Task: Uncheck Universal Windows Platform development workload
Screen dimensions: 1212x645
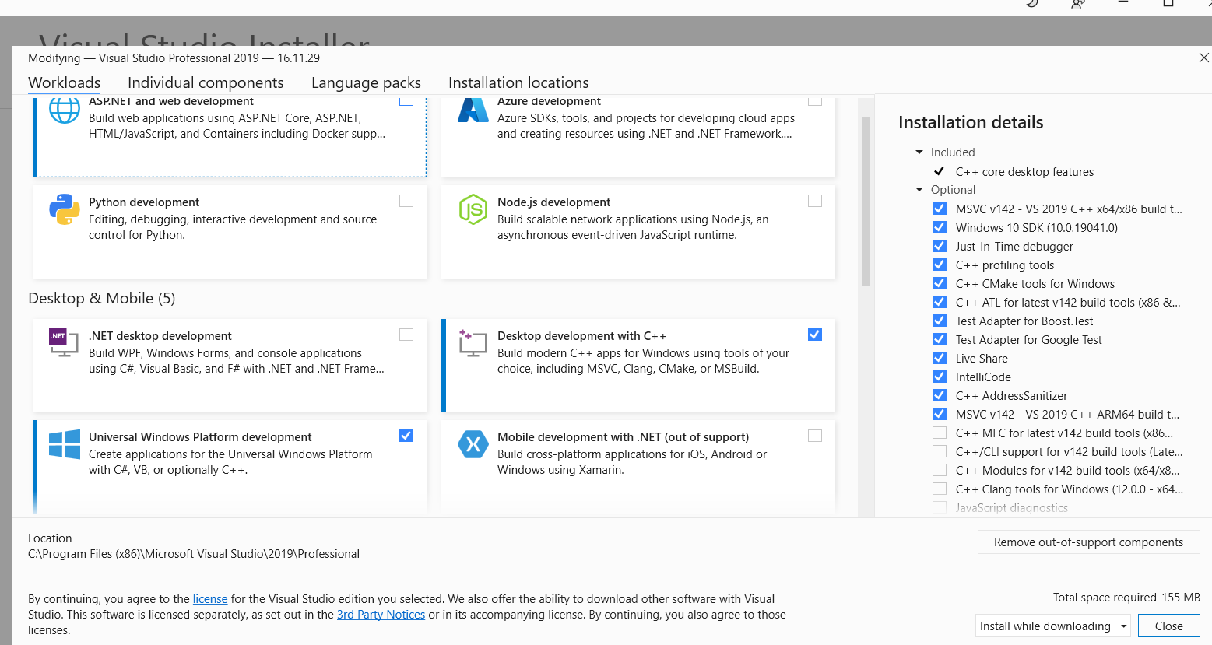Action: point(406,436)
